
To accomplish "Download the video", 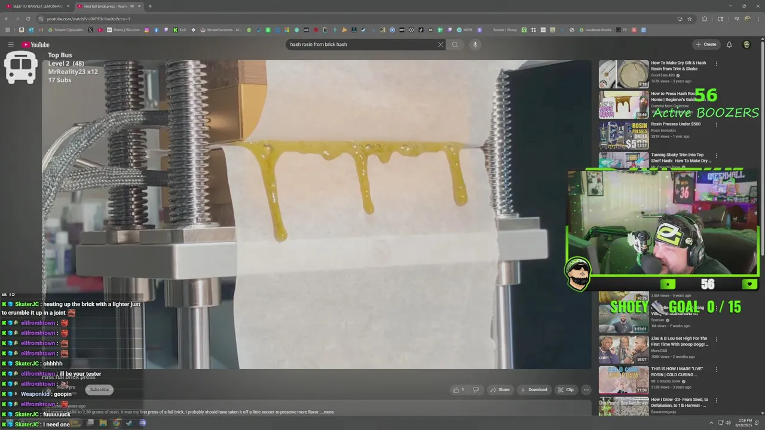I will pos(534,389).
